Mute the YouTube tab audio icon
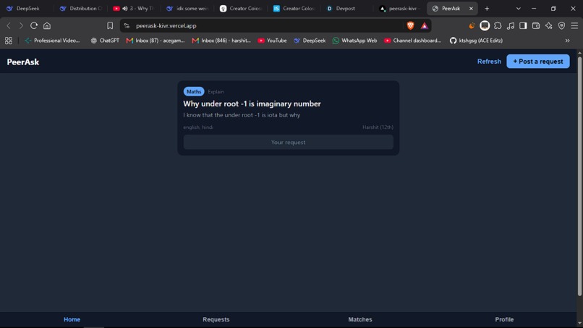Image resolution: width=583 pixels, height=328 pixels. pos(125,8)
